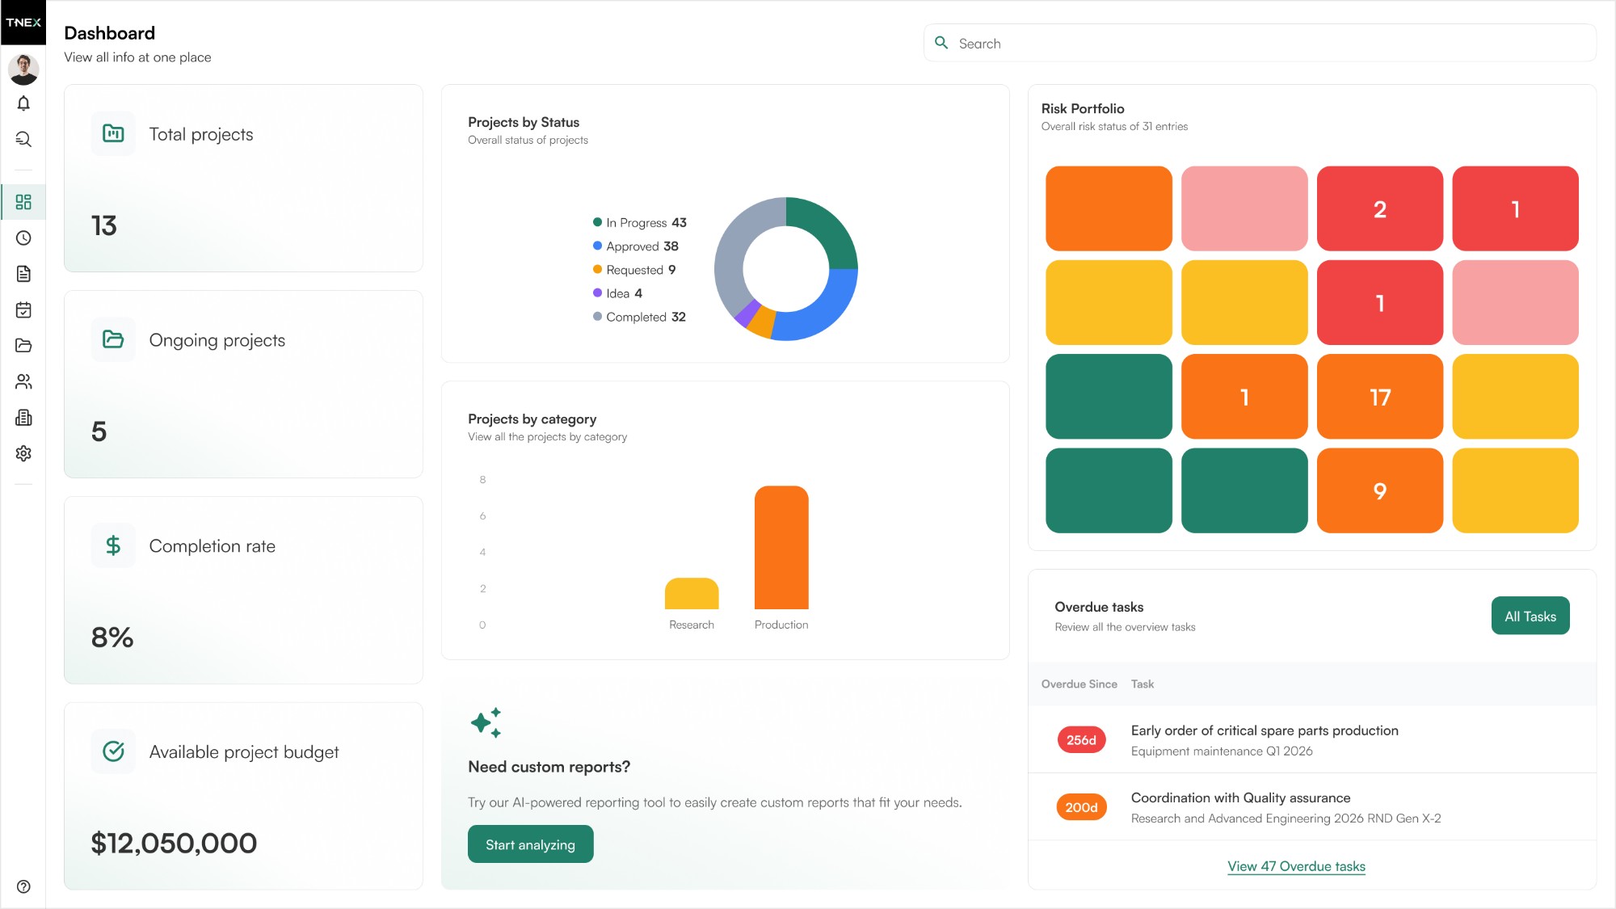The width and height of the screenshot is (1616, 909).
Task: Click the Idea legend entry
Action: click(618, 293)
